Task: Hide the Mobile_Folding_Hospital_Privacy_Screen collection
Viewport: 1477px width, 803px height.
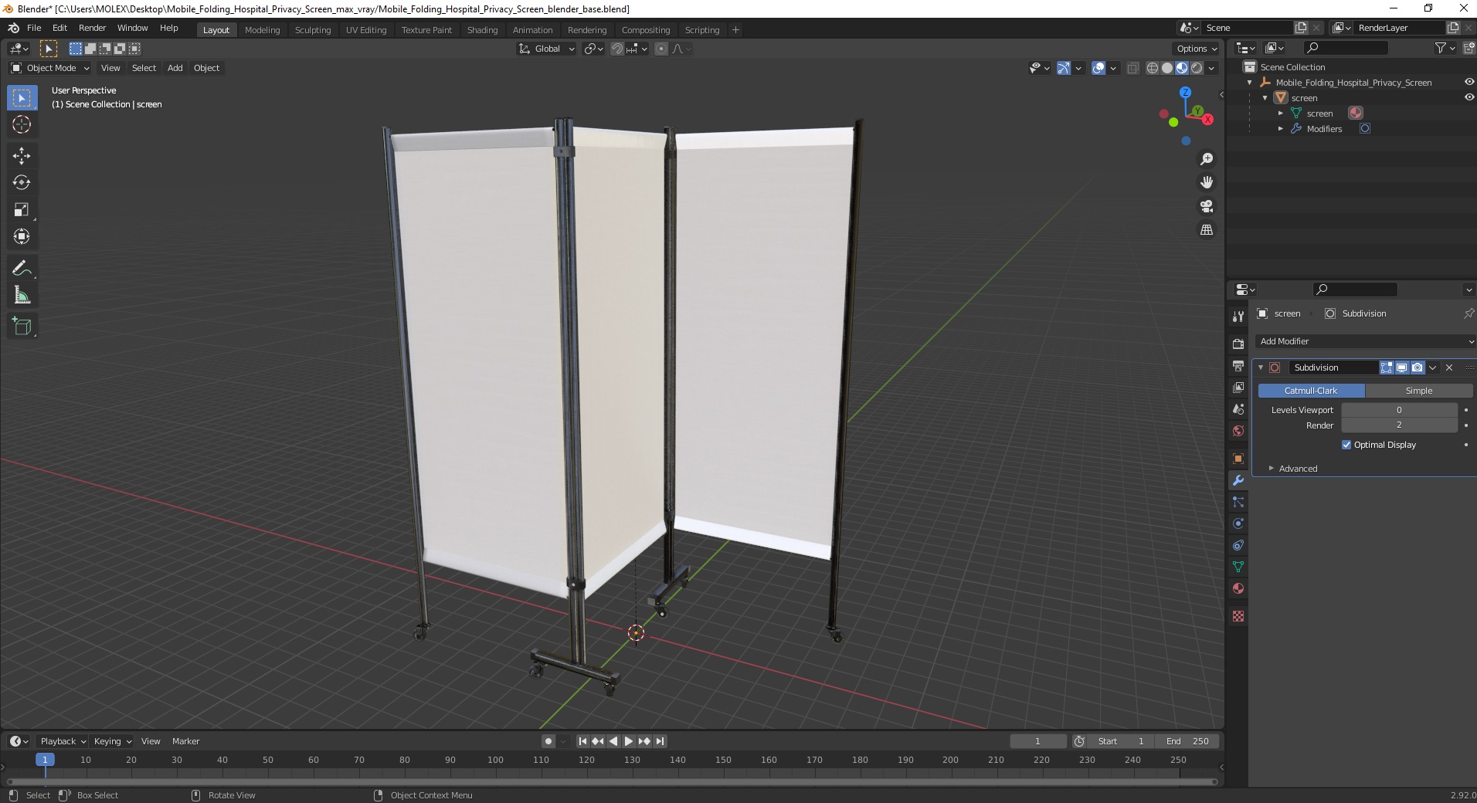Action: point(1469,82)
